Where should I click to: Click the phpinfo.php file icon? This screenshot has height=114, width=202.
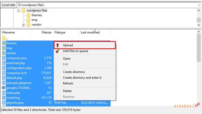click(4, 103)
